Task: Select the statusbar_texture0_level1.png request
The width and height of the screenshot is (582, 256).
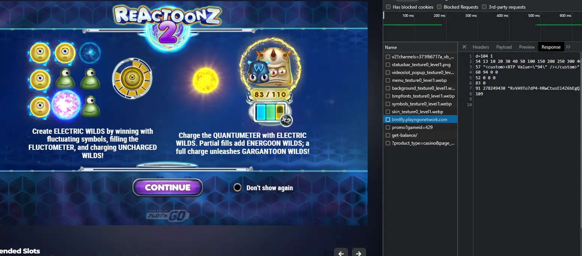Action: (420, 65)
